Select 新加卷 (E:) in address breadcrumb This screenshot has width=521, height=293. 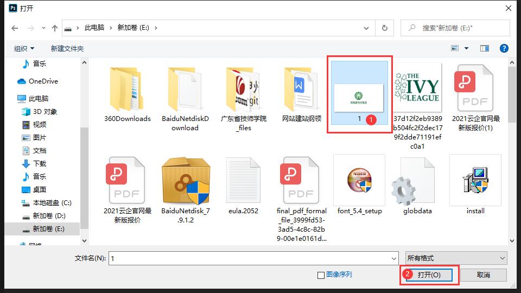(134, 28)
